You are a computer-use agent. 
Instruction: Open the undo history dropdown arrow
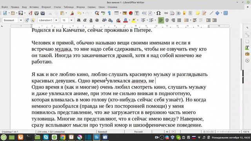(83, 13)
